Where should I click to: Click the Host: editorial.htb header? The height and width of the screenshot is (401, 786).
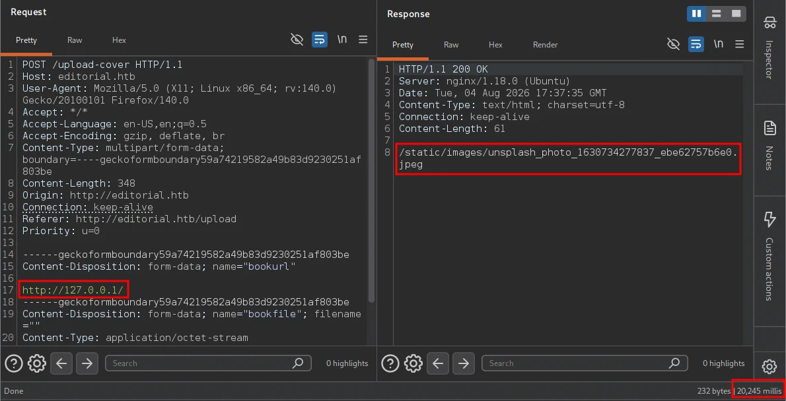point(79,77)
